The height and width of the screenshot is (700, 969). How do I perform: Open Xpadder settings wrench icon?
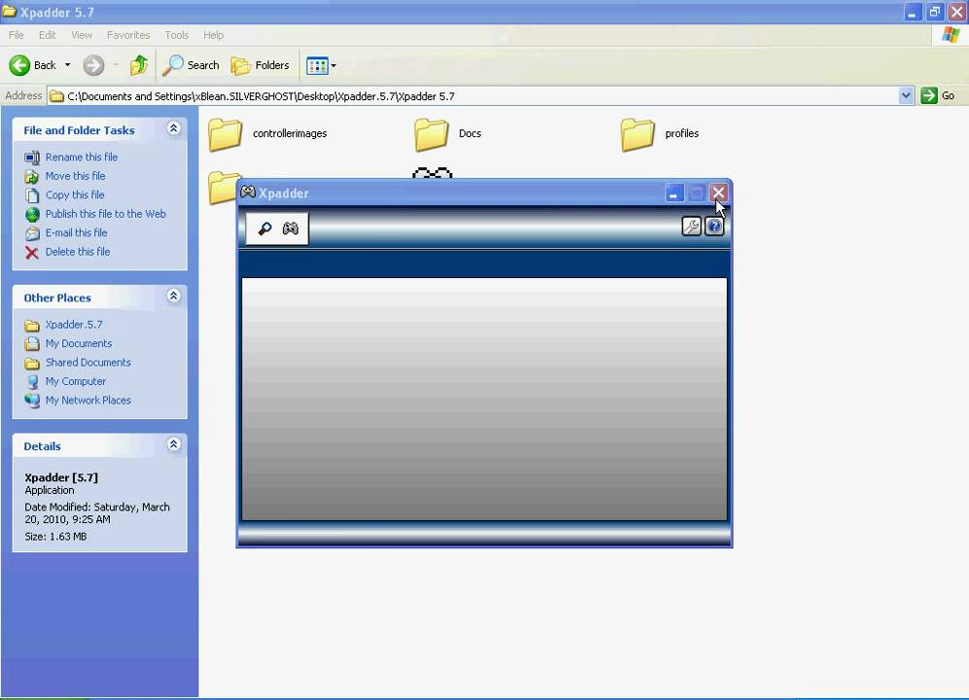691,227
